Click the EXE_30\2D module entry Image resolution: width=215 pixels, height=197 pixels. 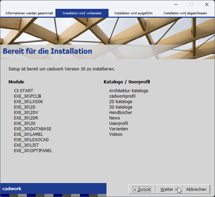tap(25, 107)
